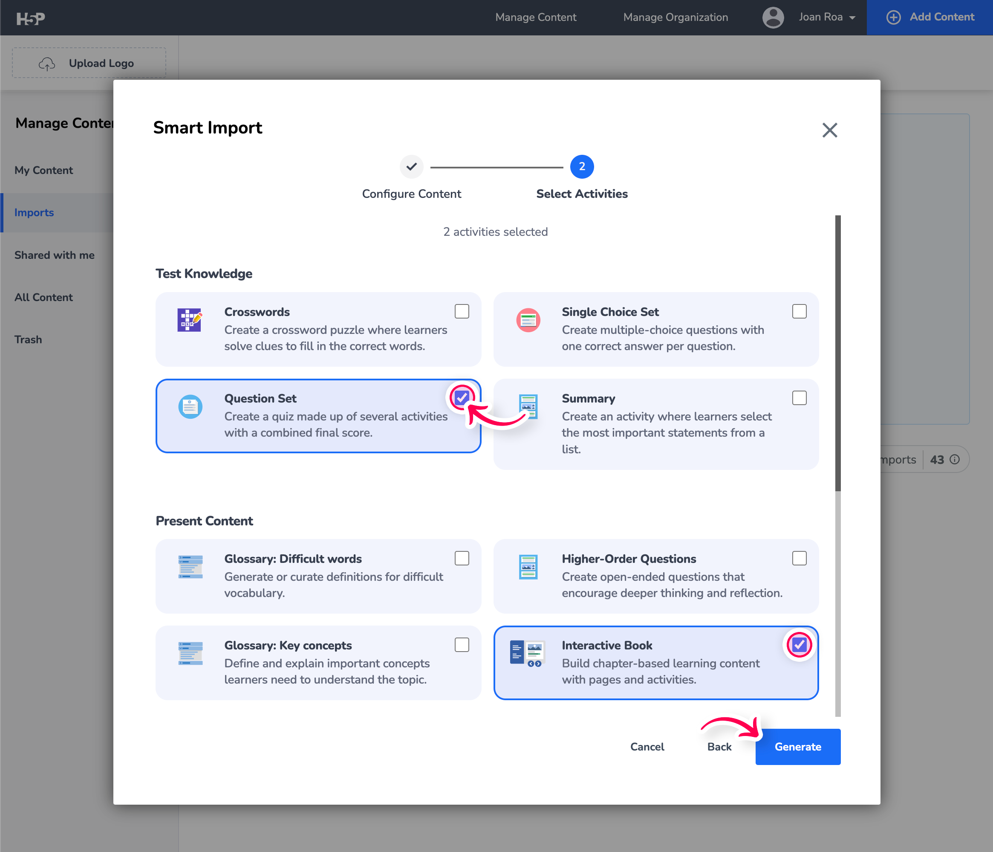Close the Smart Import dialog with X
Screen dimensions: 993x852
click(x=830, y=130)
